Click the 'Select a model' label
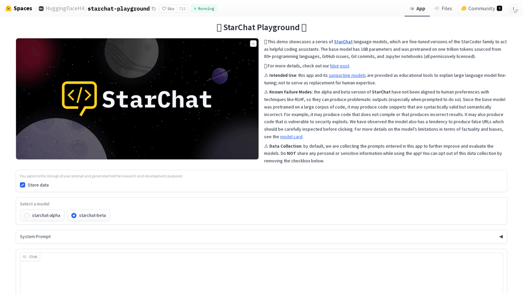Viewport: 523px width, 294px height. [x=35, y=204]
